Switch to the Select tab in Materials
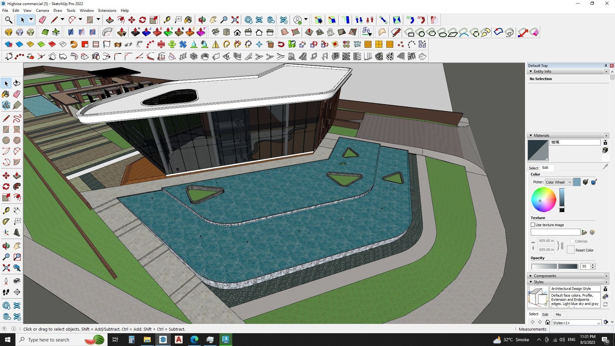The image size is (615, 346). click(x=533, y=168)
